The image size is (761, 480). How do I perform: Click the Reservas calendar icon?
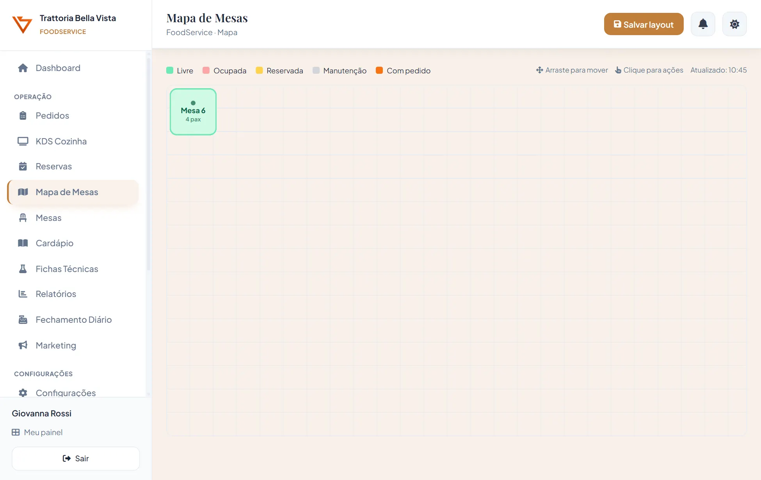click(x=23, y=166)
